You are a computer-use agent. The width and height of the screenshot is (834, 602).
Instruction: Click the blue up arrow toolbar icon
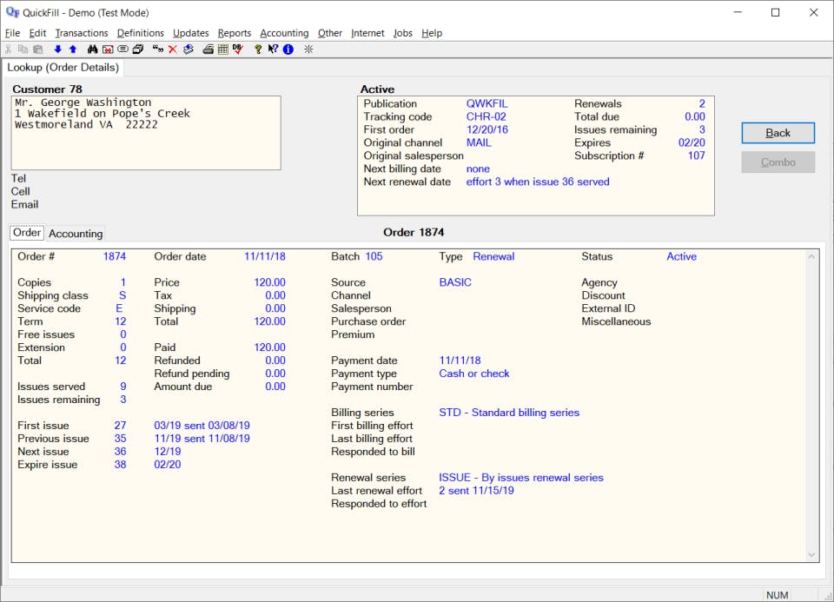click(x=72, y=50)
